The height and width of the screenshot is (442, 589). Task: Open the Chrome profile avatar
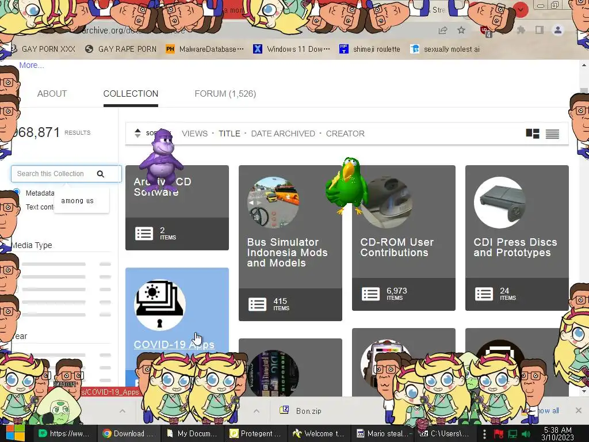[558, 30]
